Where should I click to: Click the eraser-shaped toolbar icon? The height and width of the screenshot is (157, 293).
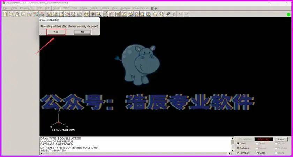click(168, 14)
